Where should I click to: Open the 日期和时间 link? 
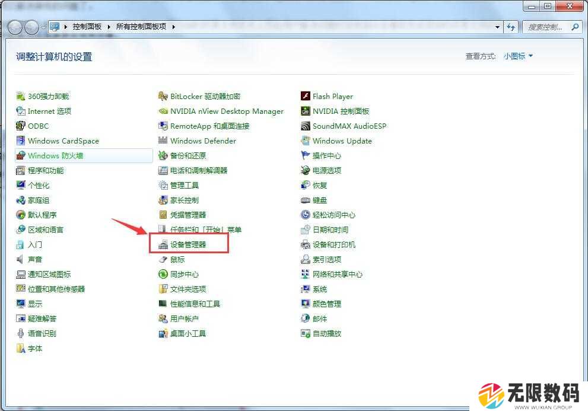tap(330, 230)
